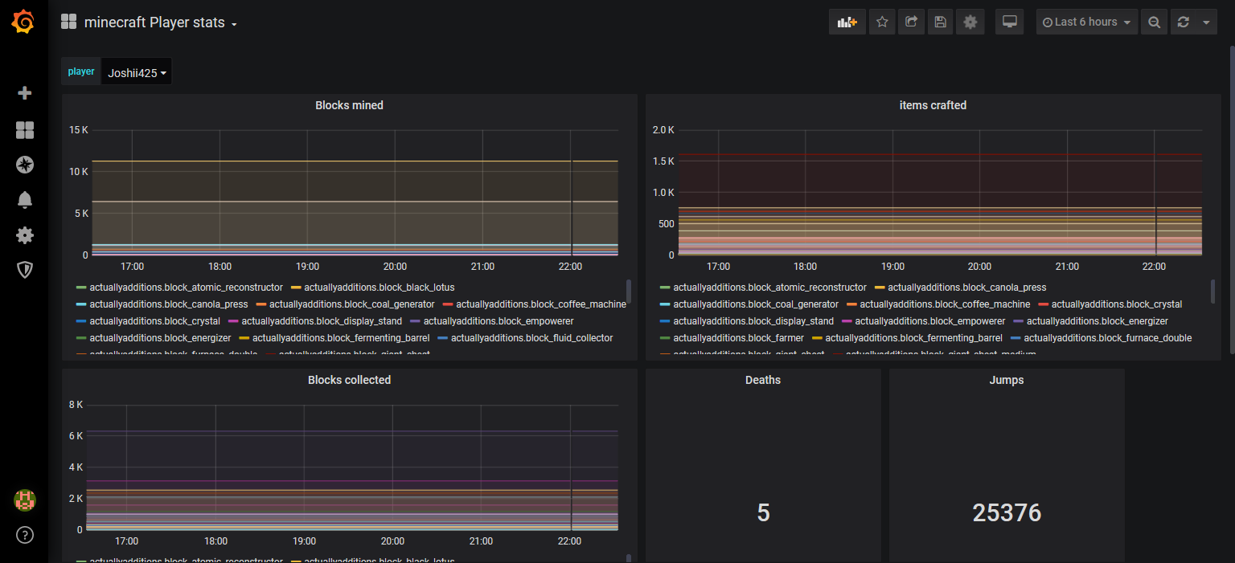Toggle block_black_lotus series in Blocks mined legend

(379, 288)
